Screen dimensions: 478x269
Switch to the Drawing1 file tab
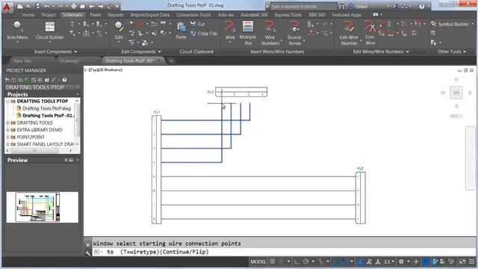tap(69, 61)
